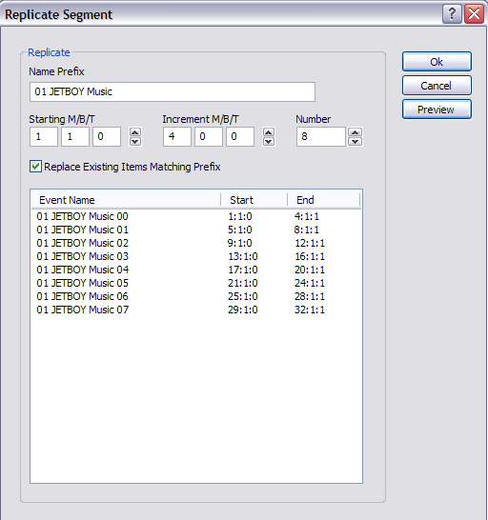
Task: Click the Cancel button
Action: [x=437, y=86]
